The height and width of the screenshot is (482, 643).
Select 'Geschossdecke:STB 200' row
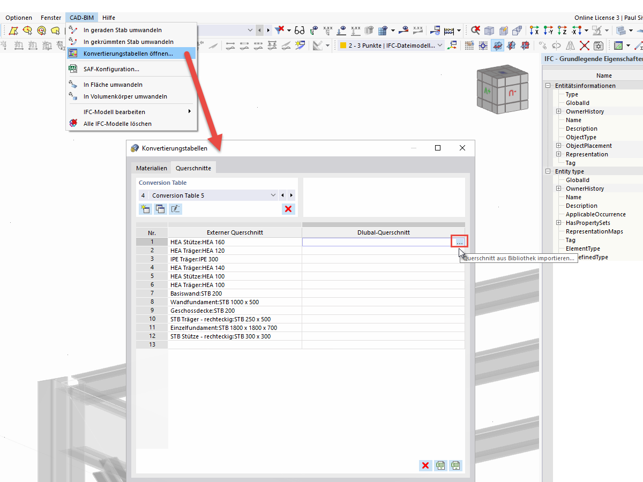235,311
